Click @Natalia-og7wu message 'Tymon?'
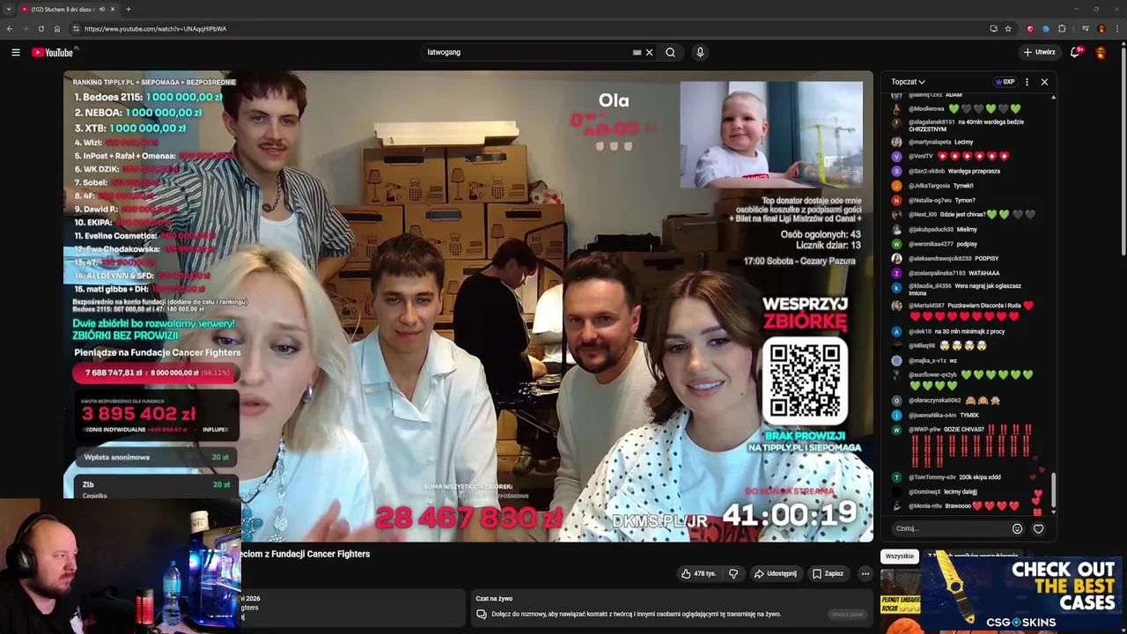 pyautogui.click(x=965, y=200)
